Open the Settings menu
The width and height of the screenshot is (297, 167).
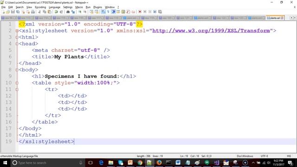click(68, 7)
